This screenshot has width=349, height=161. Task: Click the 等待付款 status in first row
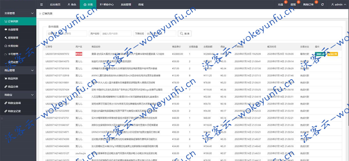tap(305, 54)
